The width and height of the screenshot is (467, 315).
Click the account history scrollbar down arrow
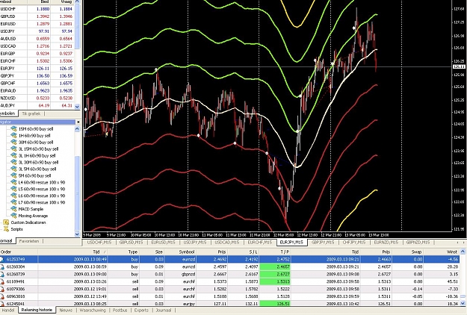[x=463, y=303]
